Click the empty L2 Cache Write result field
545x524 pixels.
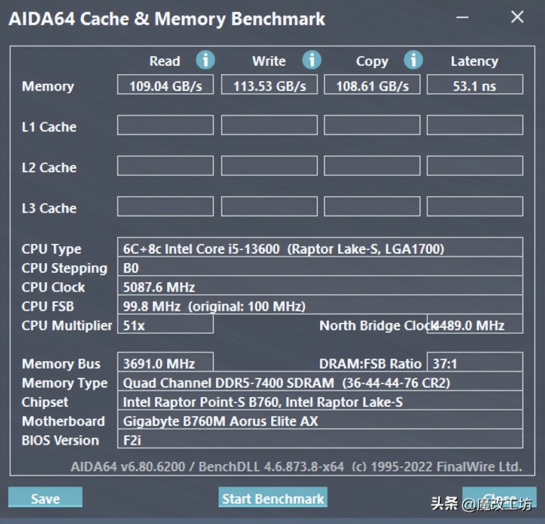coord(269,166)
